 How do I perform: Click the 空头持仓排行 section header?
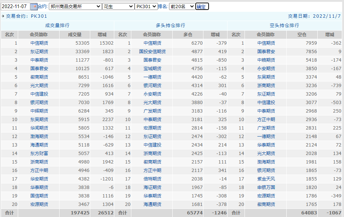[284, 25]
